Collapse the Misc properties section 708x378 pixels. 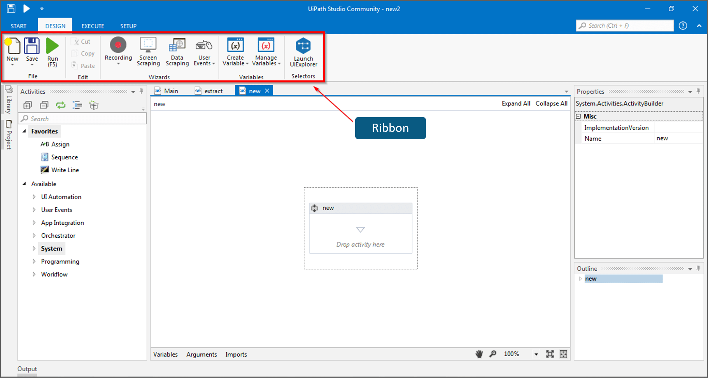[578, 116]
